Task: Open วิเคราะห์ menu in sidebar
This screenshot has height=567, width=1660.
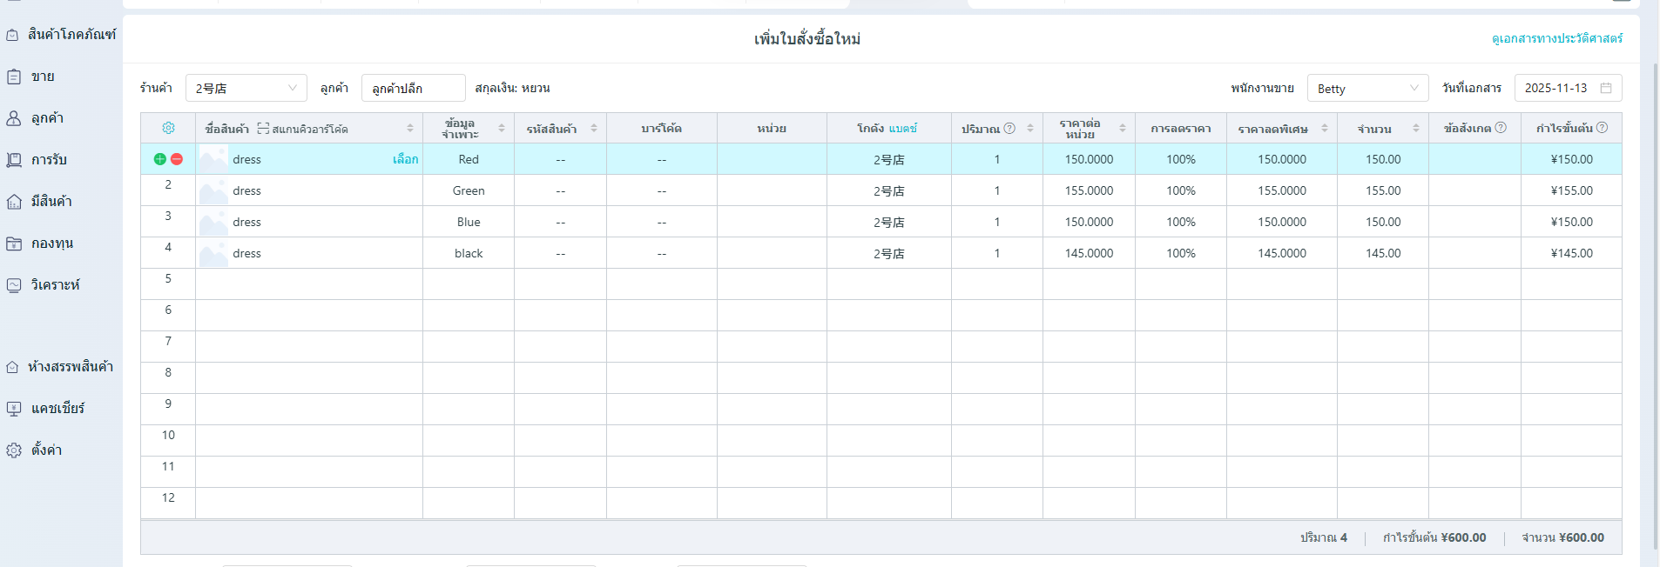Action: coord(55,284)
